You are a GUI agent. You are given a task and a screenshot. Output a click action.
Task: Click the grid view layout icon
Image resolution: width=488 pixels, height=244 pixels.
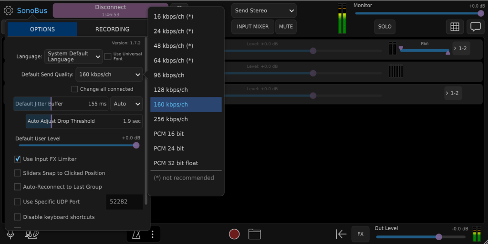(455, 27)
